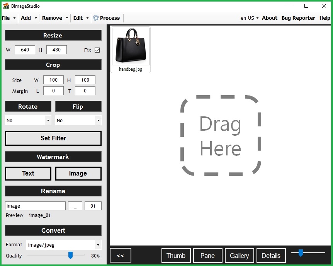Screen dimensions: 333x266
Task: Click the Resize height field showing 480
Action: pyautogui.click(x=56, y=50)
